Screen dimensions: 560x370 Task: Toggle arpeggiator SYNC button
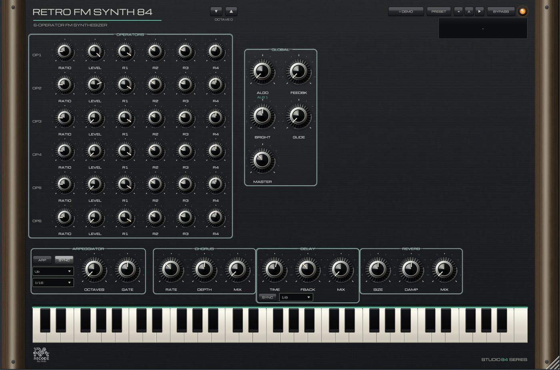64,260
